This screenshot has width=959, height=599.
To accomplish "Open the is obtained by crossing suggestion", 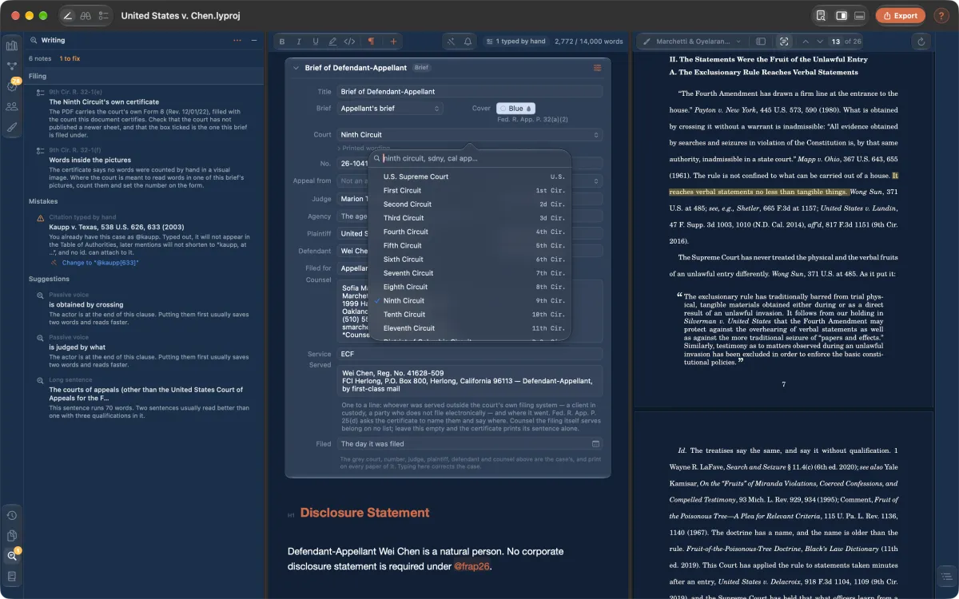I will coord(144,310).
